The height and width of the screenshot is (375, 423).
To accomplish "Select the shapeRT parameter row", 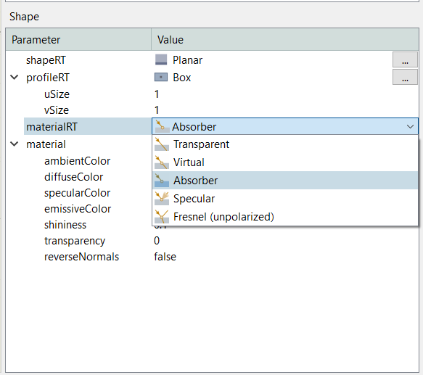I will pyautogui.click(x=46, y=60).
